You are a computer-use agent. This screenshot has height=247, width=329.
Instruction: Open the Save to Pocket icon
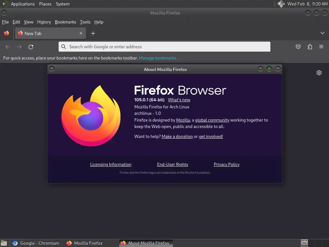[x=298, y=47]
